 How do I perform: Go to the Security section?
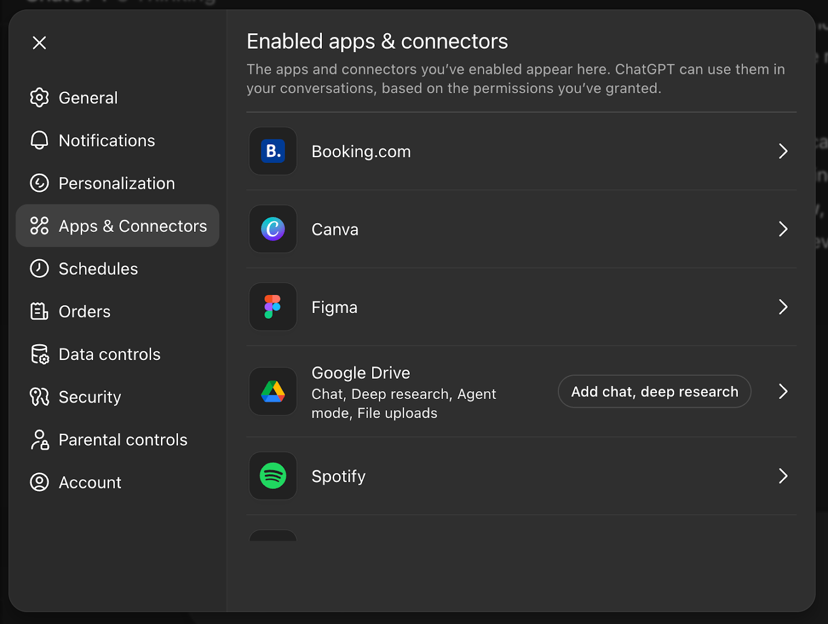click(90, 397)
